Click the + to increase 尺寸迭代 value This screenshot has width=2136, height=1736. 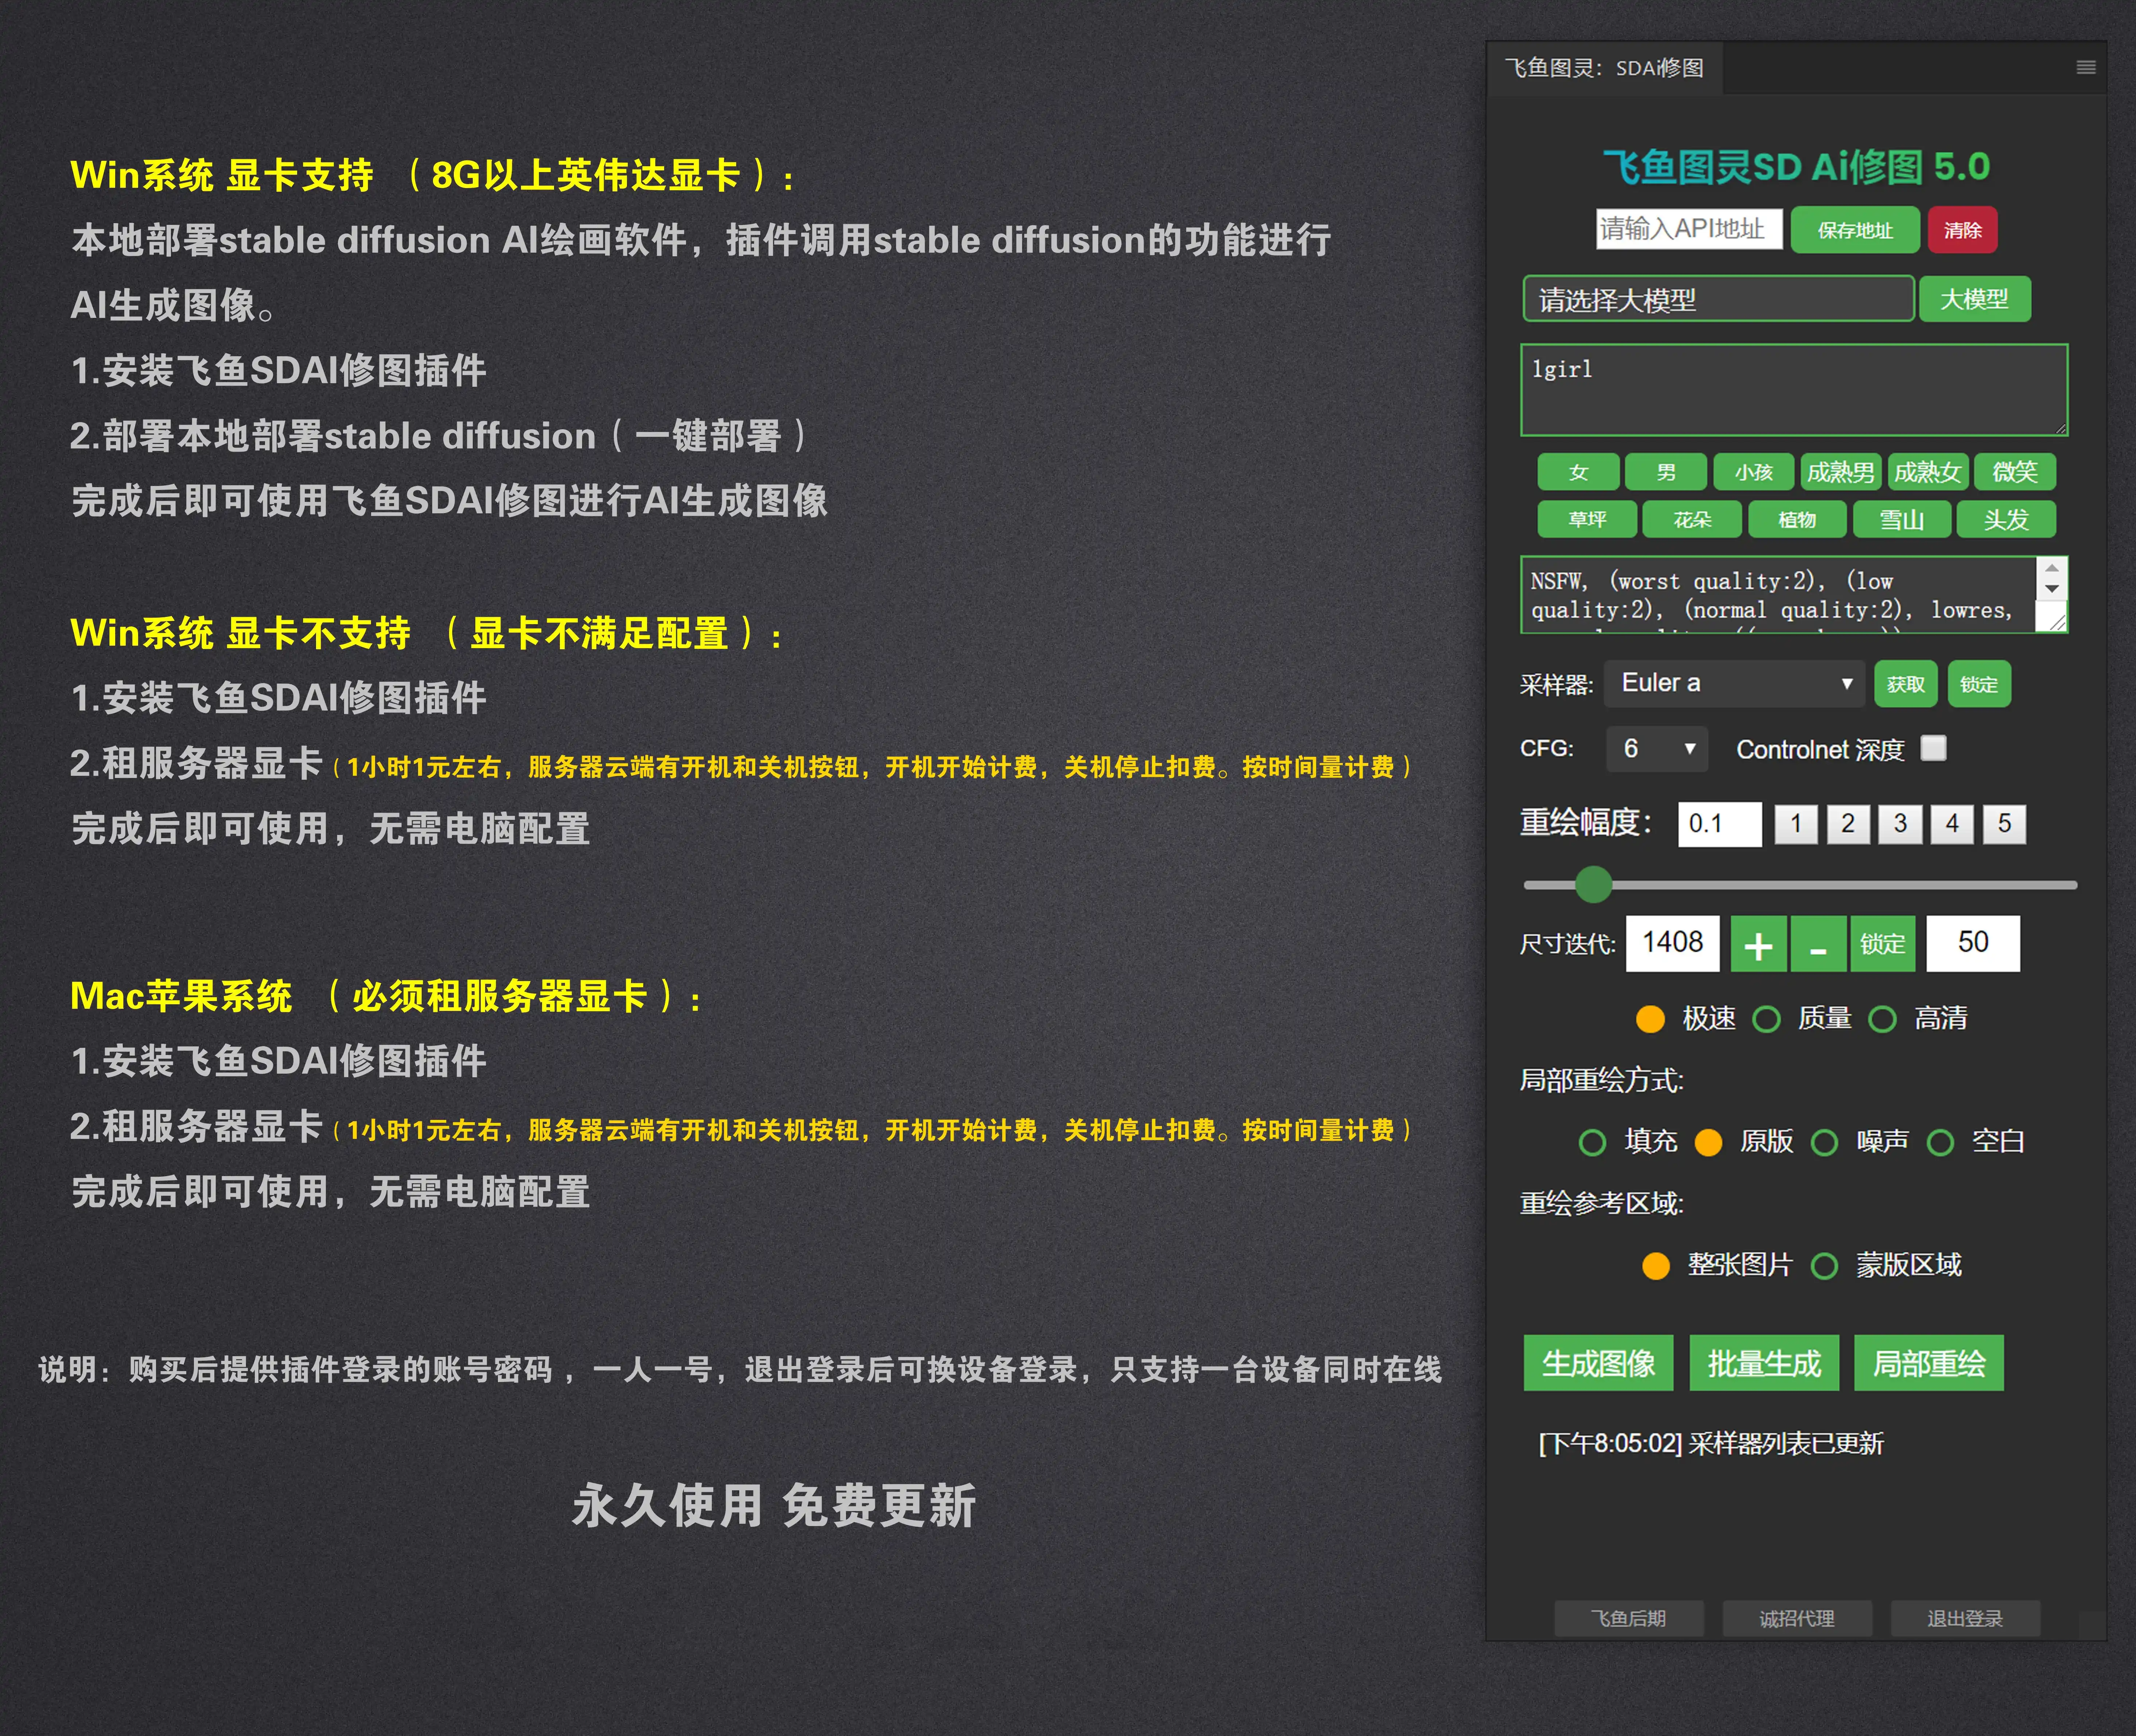[1759, 944]
